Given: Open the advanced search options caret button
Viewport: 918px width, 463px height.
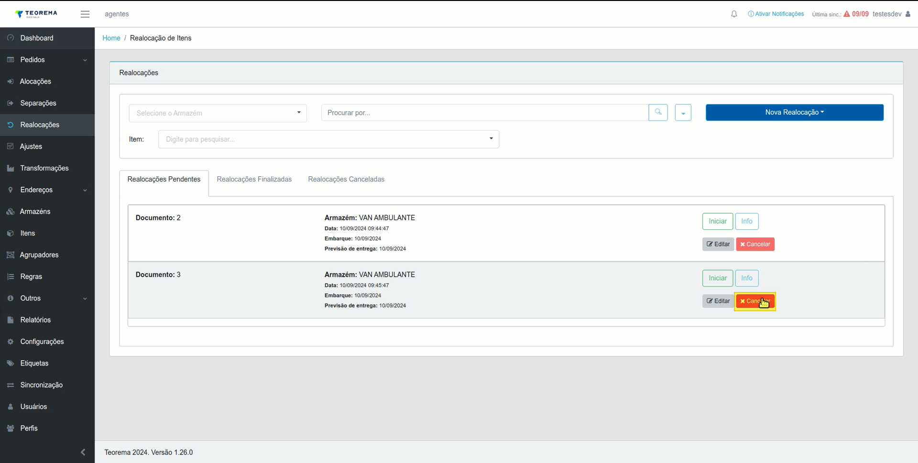Looking at the screenshot, I should point(683,113).
